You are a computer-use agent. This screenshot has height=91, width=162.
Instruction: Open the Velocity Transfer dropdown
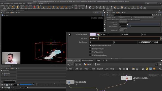123,22
